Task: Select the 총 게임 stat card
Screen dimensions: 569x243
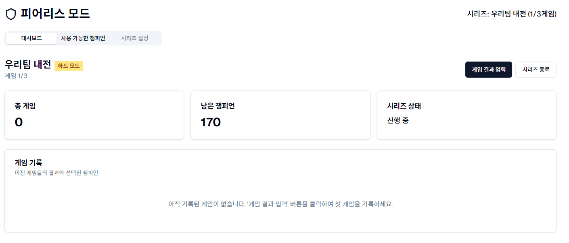Action: [94, 115]
